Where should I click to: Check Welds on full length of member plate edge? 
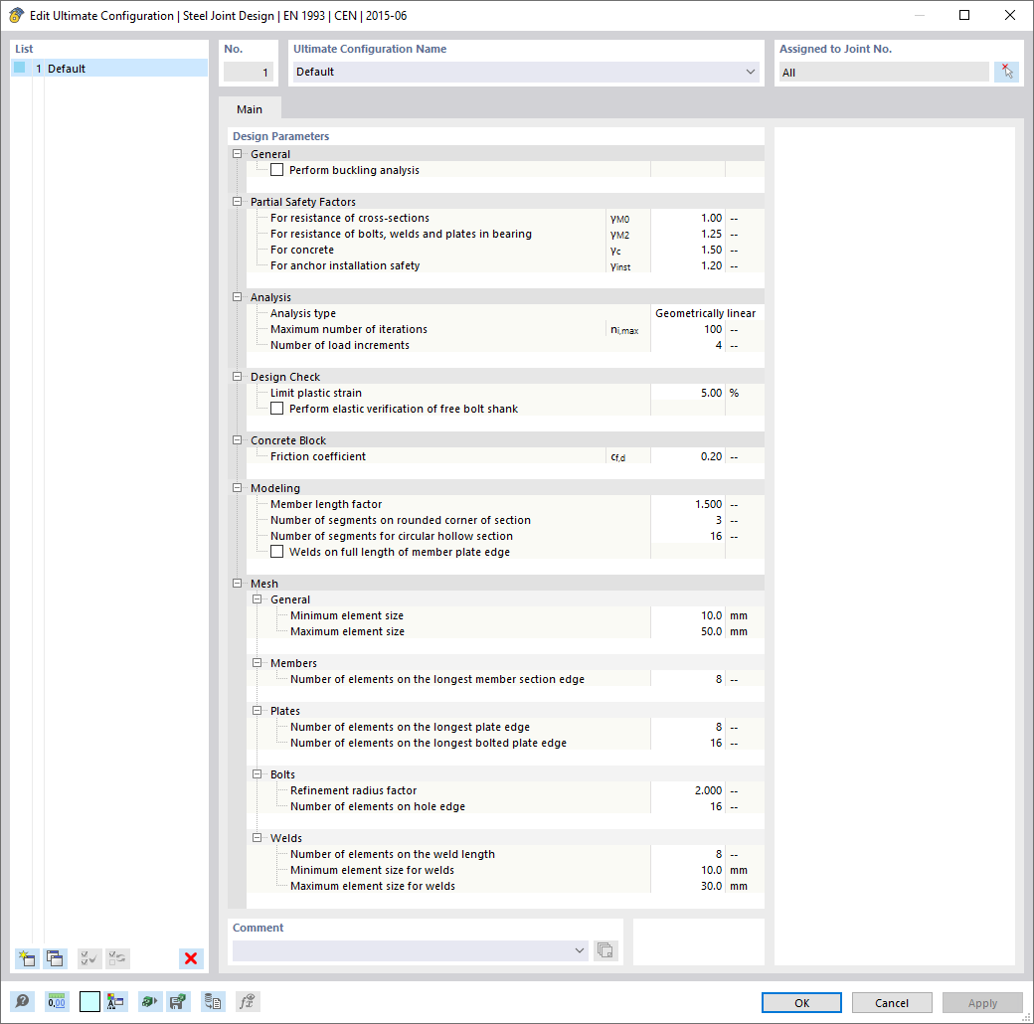(277, 552)
